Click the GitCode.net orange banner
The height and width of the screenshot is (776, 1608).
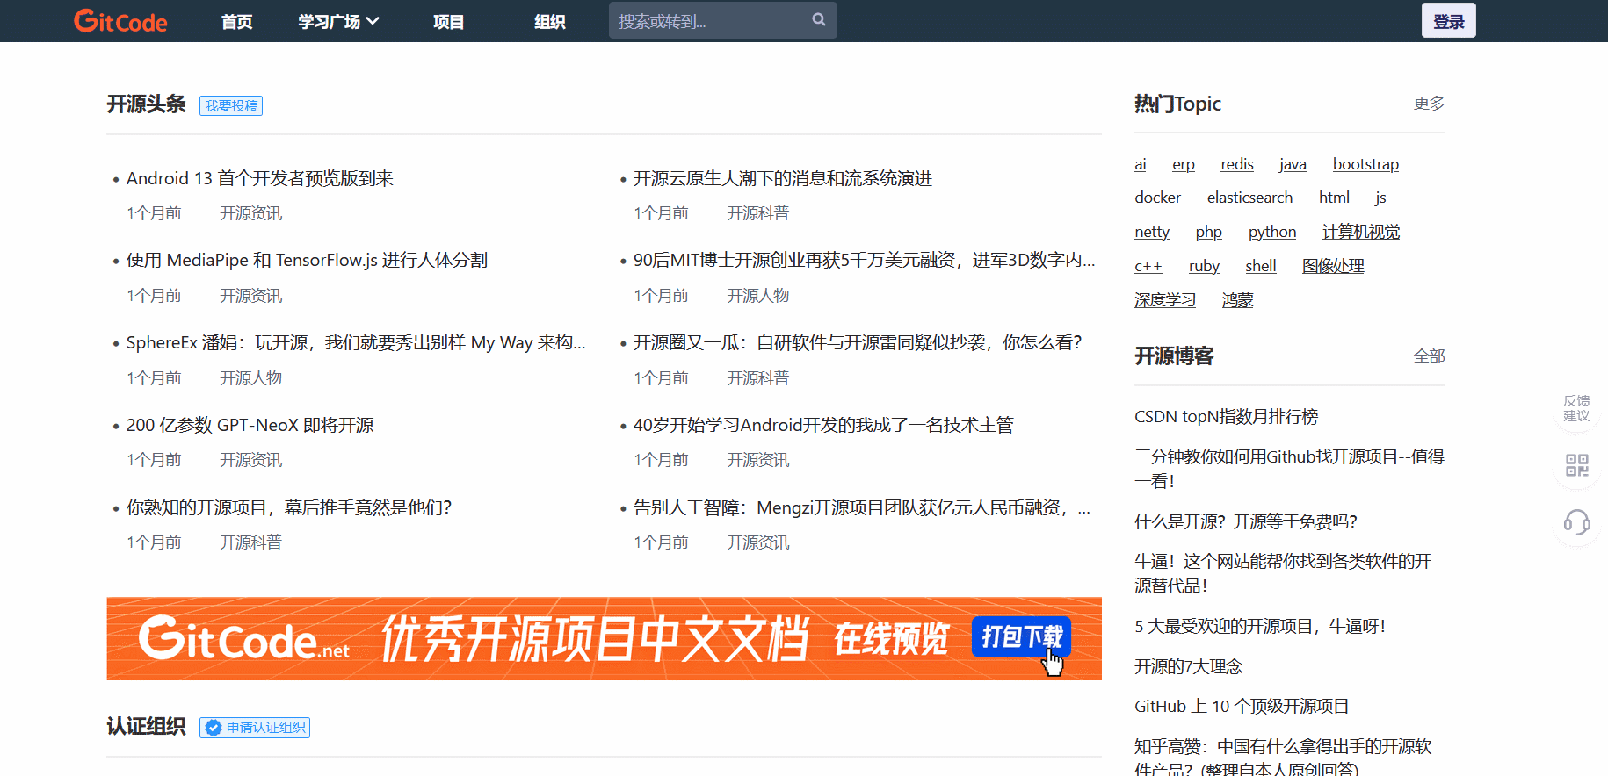pos(604,638)
